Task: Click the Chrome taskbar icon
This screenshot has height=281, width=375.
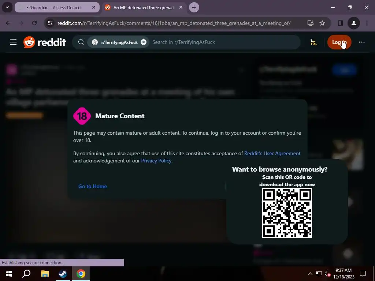Action: pos(81,274)
